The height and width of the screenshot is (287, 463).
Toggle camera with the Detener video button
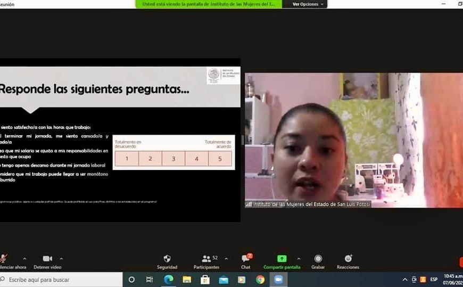pyautogui.click(x=47, y=261)
